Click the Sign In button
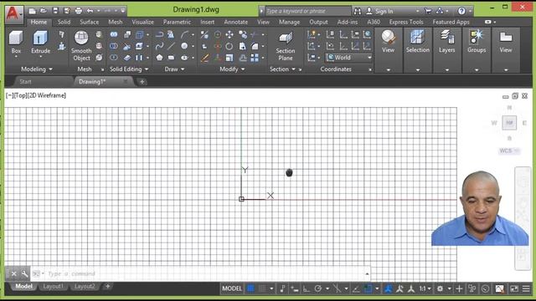Viewport: 536px width, 301px height. point(380,11)
